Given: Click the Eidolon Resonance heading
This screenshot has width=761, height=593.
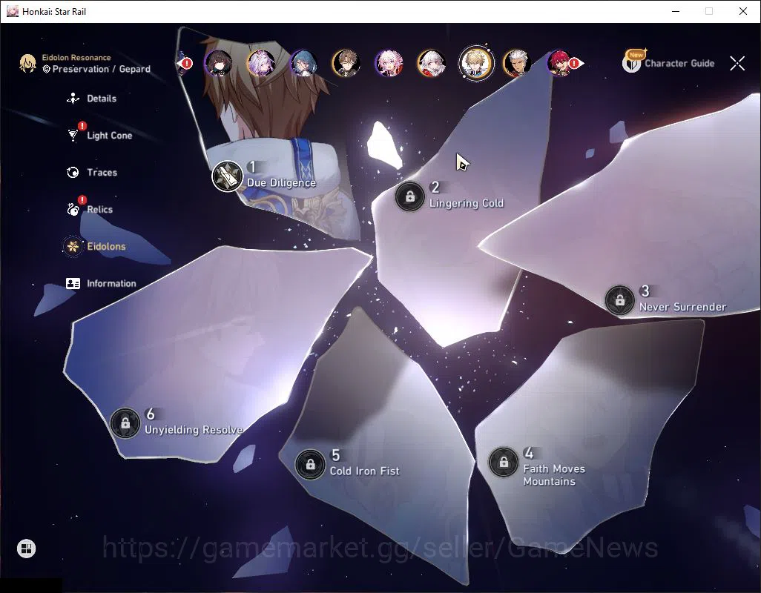Looking at the screenshot, I should click(x=76, y=57).
